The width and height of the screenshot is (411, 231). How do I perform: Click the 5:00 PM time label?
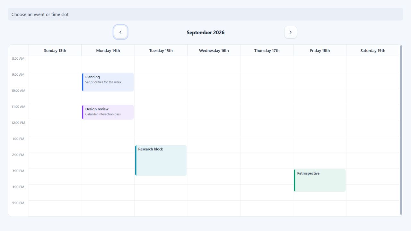coord(18,203)
